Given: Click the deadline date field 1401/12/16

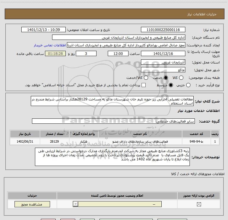Looking at the screenshot, I should [163, 54].
